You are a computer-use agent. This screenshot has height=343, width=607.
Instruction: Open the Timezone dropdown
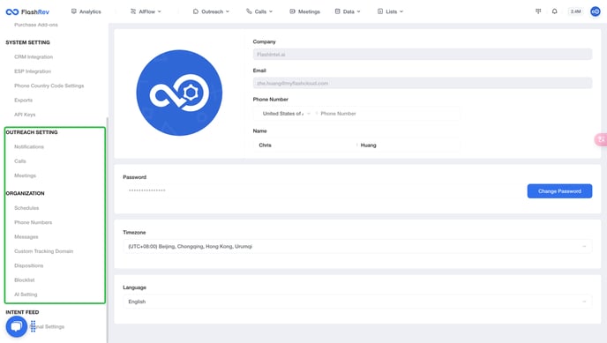tap(357, 246)
